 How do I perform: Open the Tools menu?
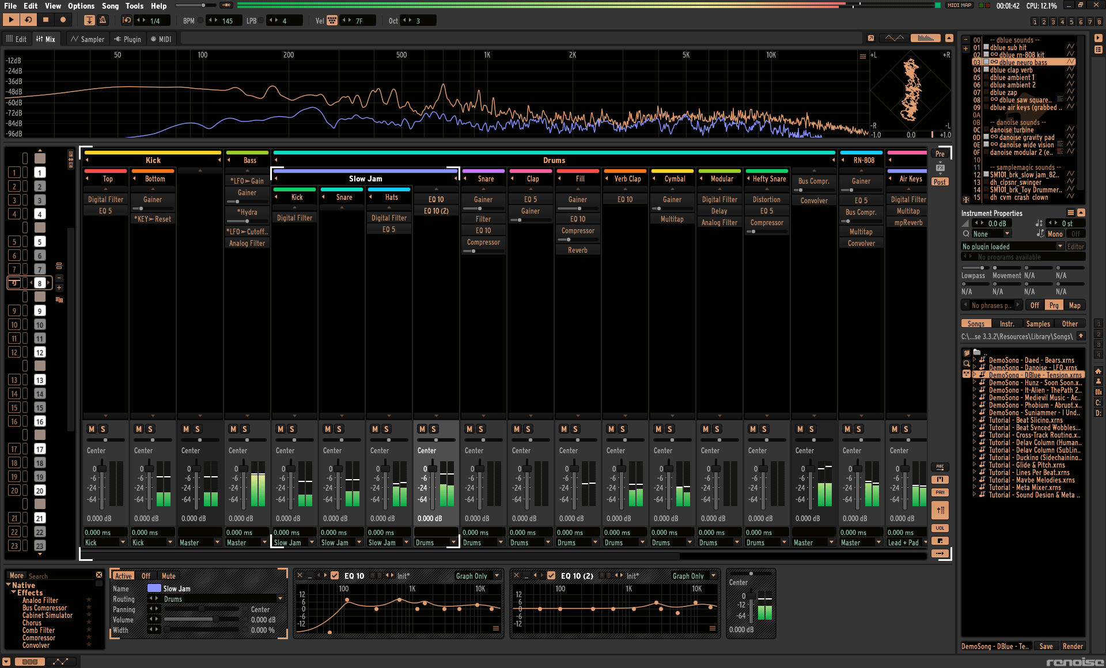coord(134,6)
